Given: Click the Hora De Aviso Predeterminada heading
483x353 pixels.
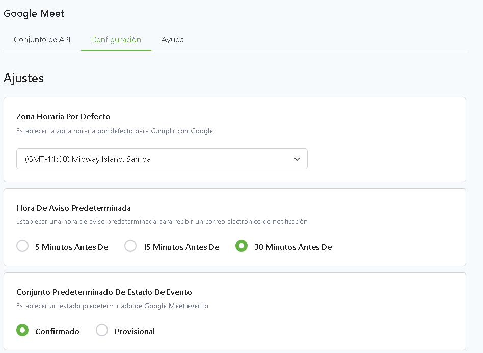Looking at the screenshot, I should [73, 208].
